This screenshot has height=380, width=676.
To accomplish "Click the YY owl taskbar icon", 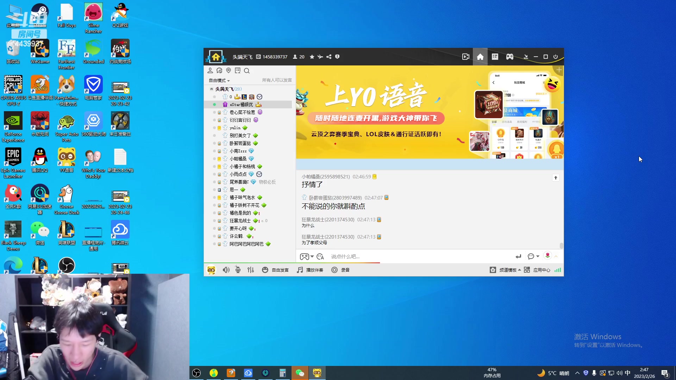I will pyautogui.click(x=317, y=373).
